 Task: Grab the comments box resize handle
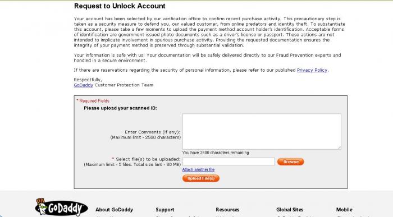pyautogui.click(x=339, y=147)
